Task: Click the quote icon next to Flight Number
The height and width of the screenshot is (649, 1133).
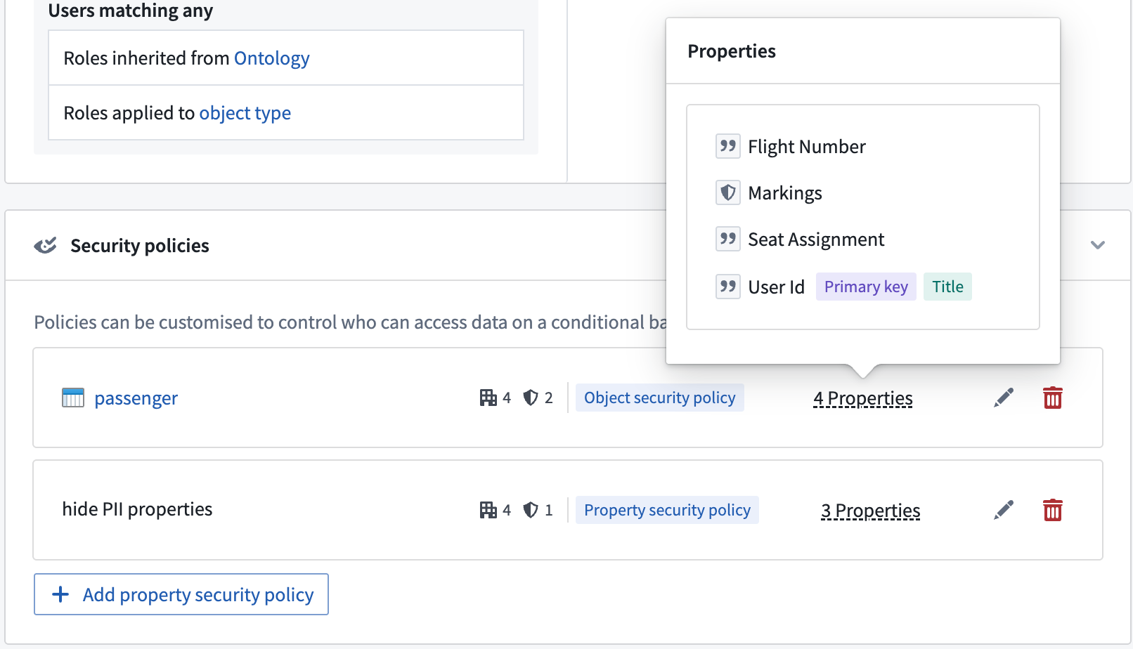Action: tap(727, 145)
